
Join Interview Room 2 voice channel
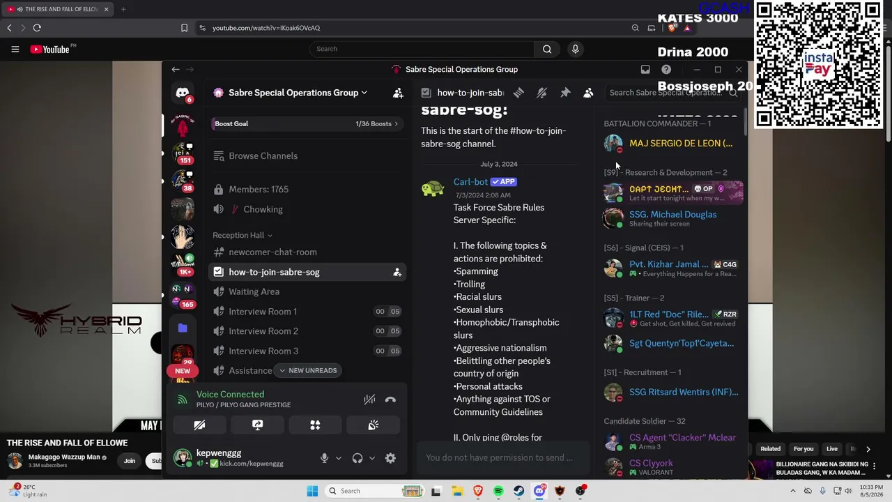pos(307,331)
